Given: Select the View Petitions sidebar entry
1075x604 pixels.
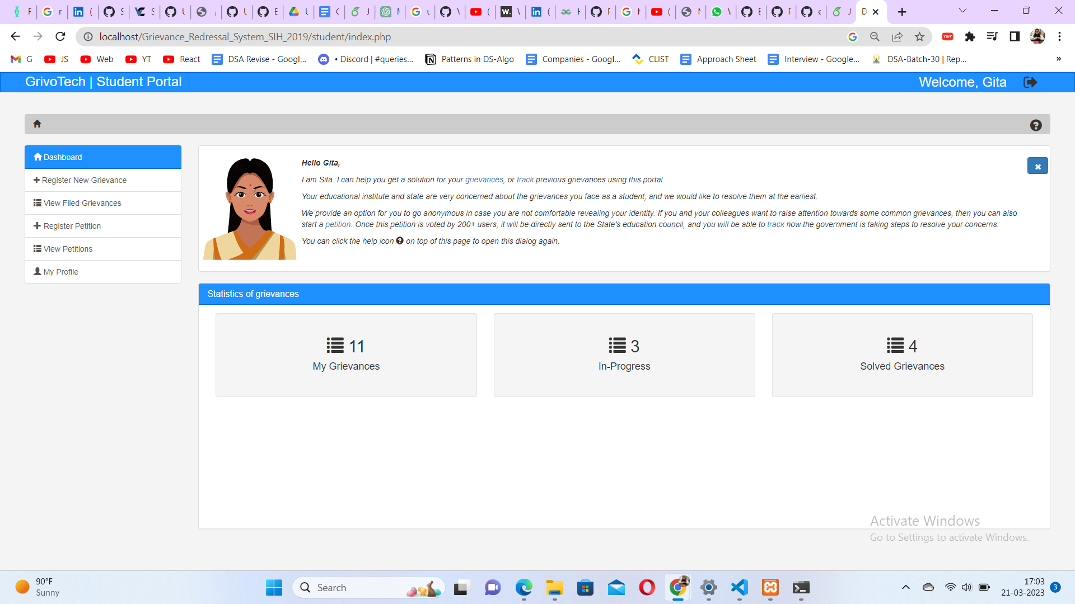Looking at the screenshot, I should (x=67, y=248).
